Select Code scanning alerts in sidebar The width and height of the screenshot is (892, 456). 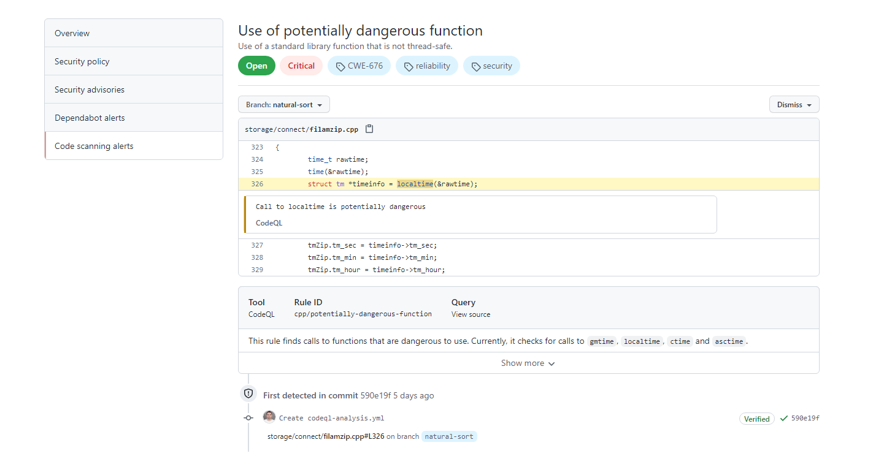point(134,146)
